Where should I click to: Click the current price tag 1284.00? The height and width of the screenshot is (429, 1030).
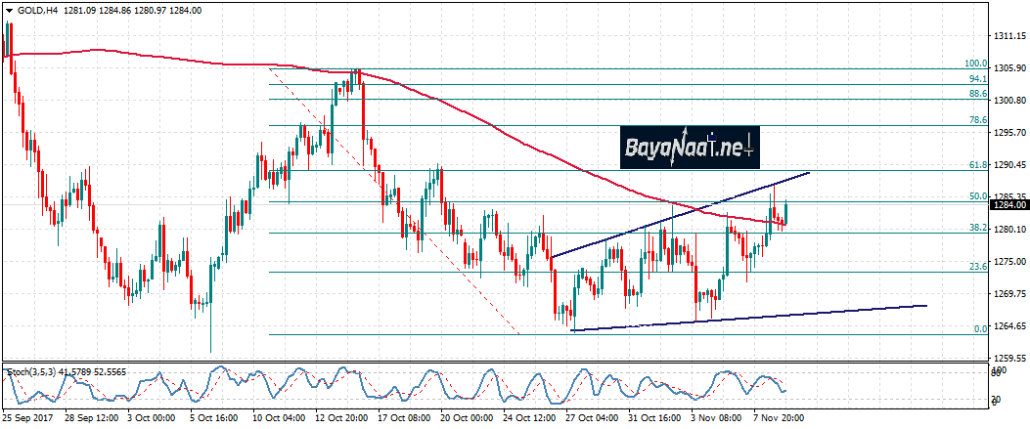(x=1008, y=205)
